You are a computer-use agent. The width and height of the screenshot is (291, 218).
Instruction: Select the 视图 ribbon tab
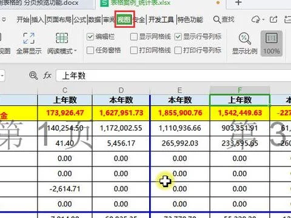pos(124,19)
